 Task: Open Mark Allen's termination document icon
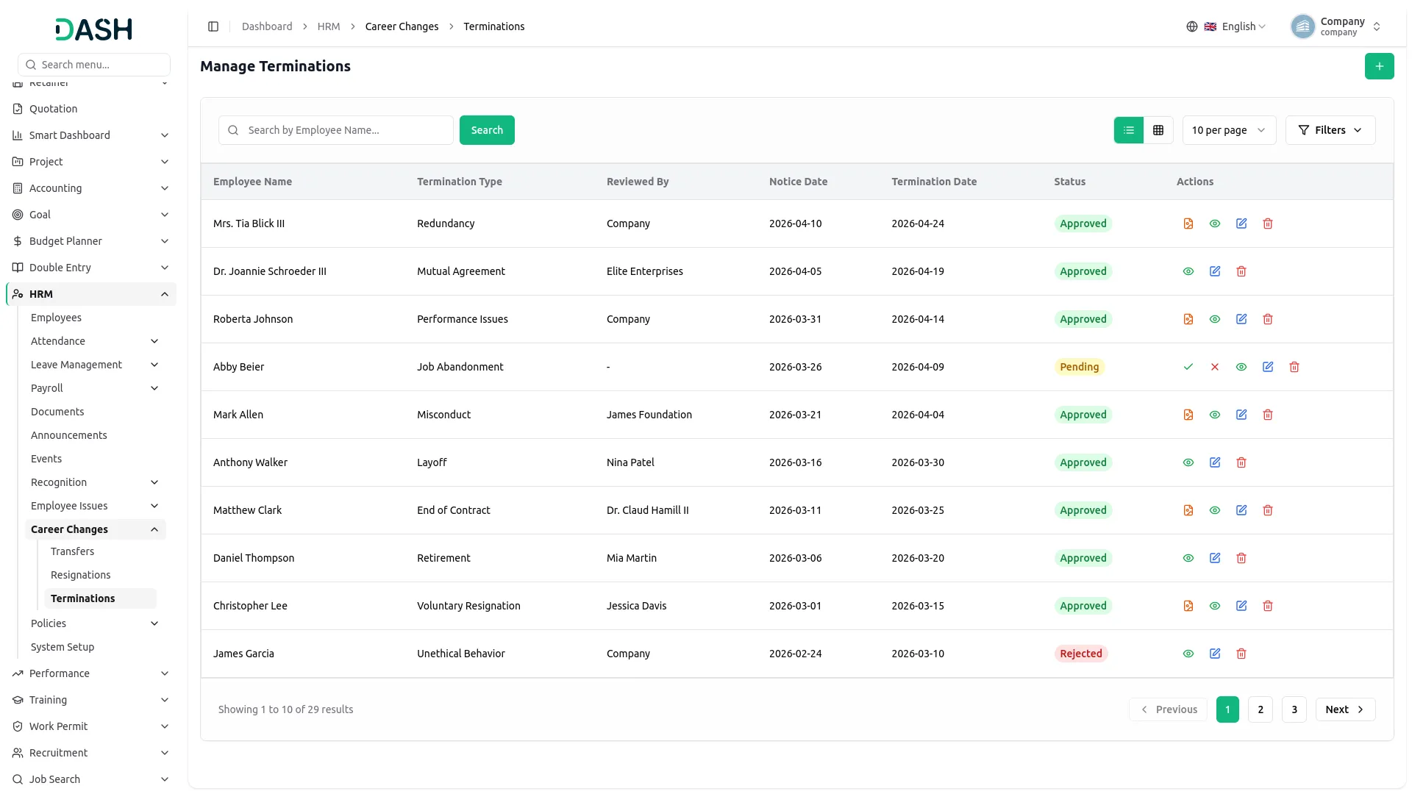click(1188, 415)
